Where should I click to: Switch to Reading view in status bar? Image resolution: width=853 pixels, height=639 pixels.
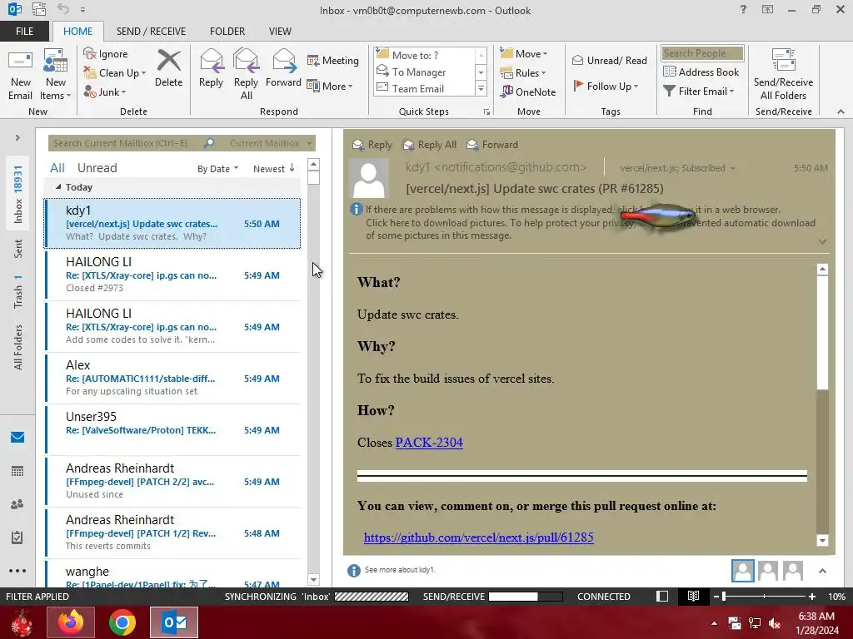click(693, 596)
